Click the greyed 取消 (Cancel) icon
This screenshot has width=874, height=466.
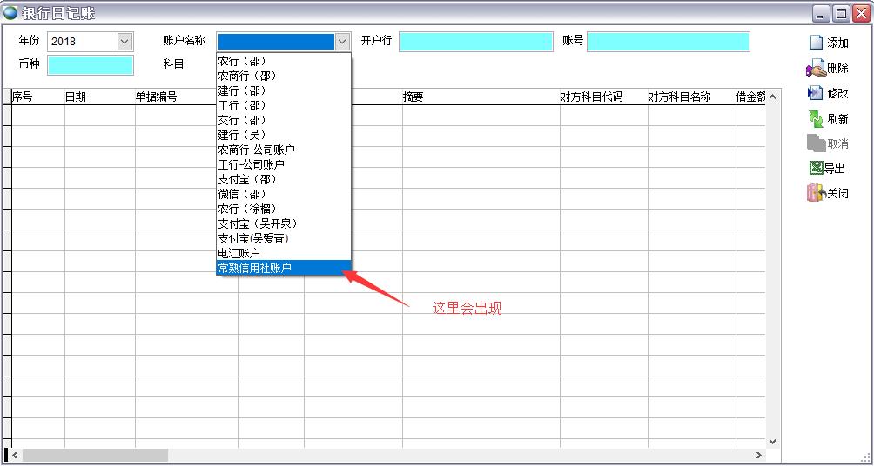pyautogui.click(x=816, y=143)
